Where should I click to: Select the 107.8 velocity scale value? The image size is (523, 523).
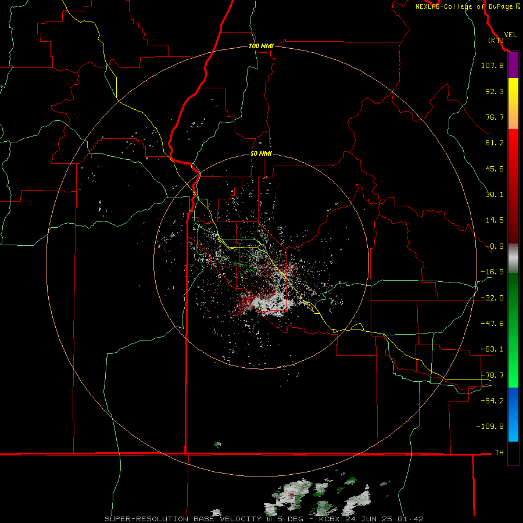coord(492,65)
